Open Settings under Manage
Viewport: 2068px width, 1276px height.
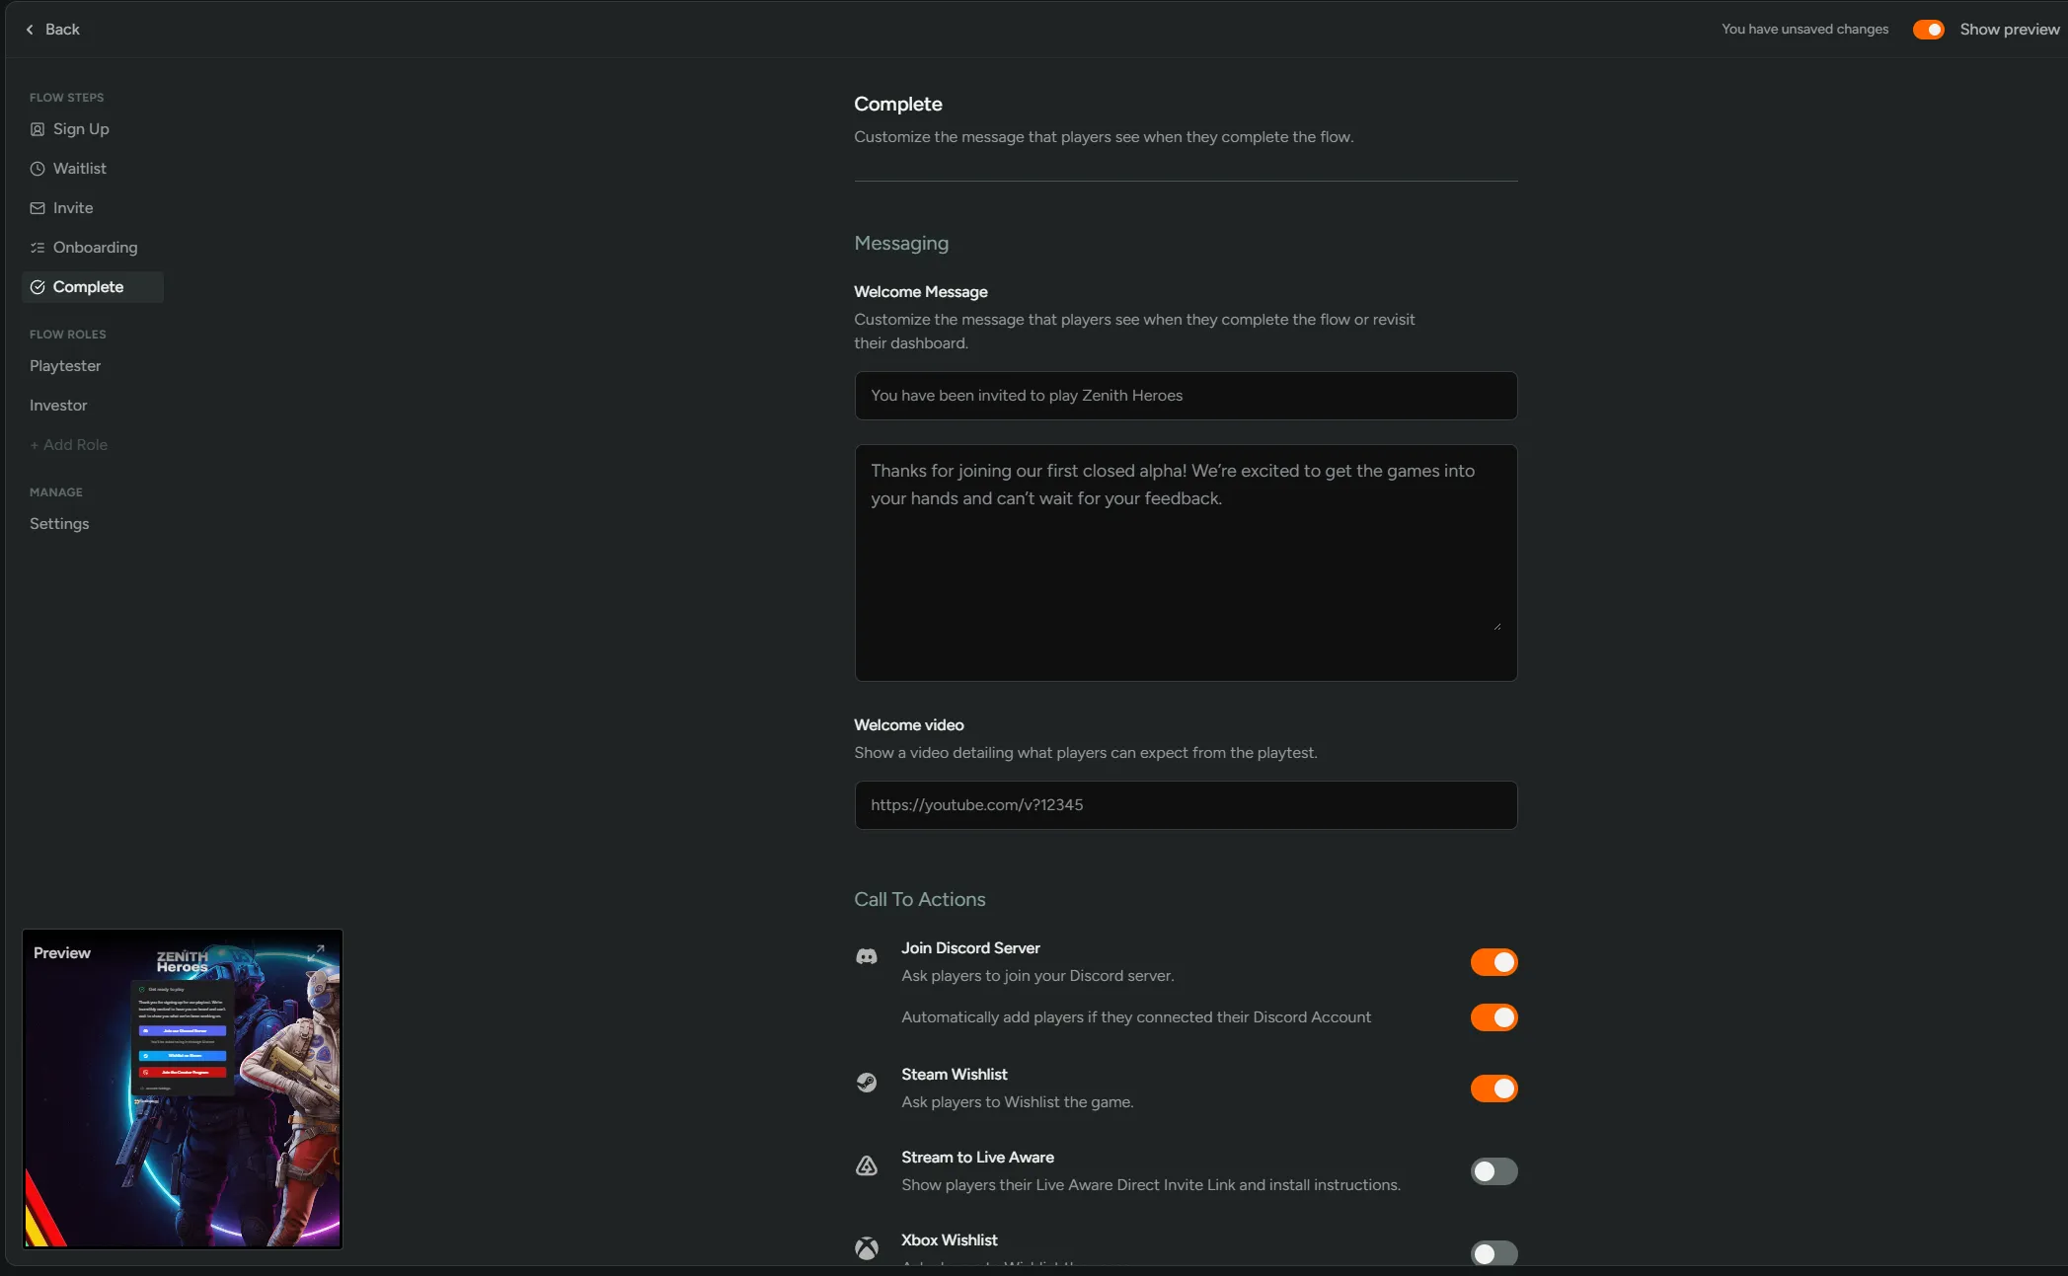point(59,524)
